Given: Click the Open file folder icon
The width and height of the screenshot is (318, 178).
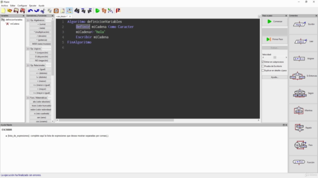Looking at the screenshot, I should coord(9,11).
